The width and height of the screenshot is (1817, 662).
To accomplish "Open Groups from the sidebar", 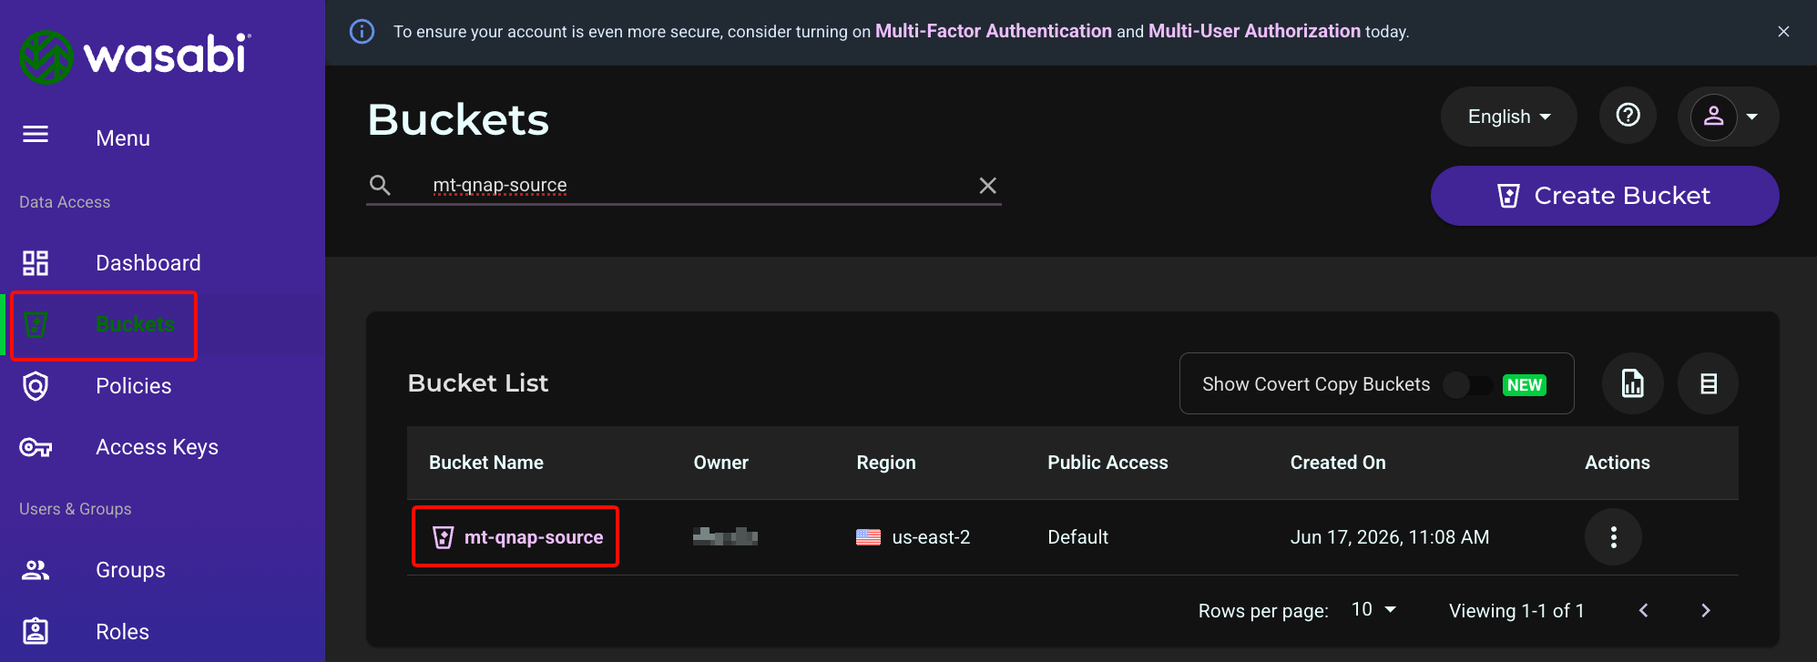I will click(x=131, y=570).
